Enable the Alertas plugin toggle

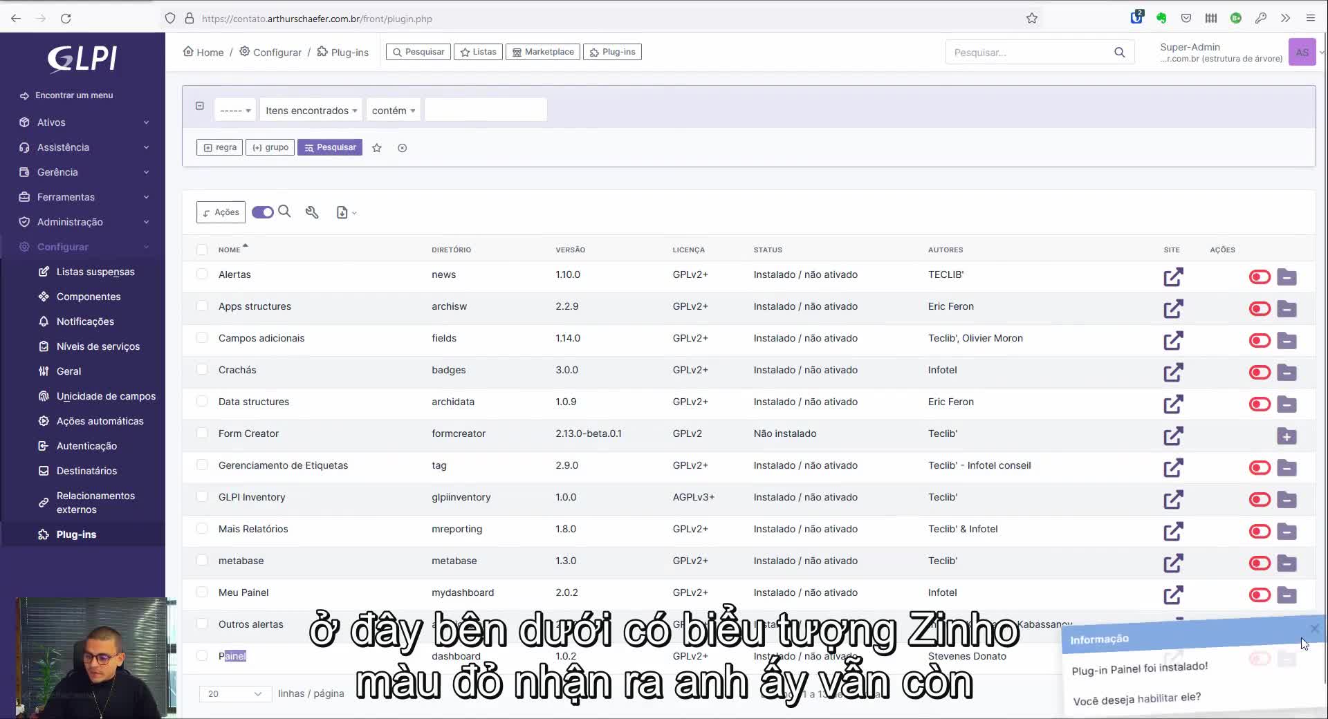pyautogui.click(x=1260, y=277)
